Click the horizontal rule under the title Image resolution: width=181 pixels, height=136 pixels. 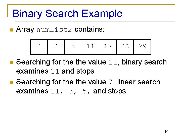click(101, 21)
